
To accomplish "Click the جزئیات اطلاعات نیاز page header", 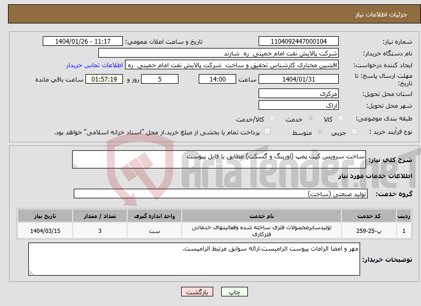I will pos(381,14).
